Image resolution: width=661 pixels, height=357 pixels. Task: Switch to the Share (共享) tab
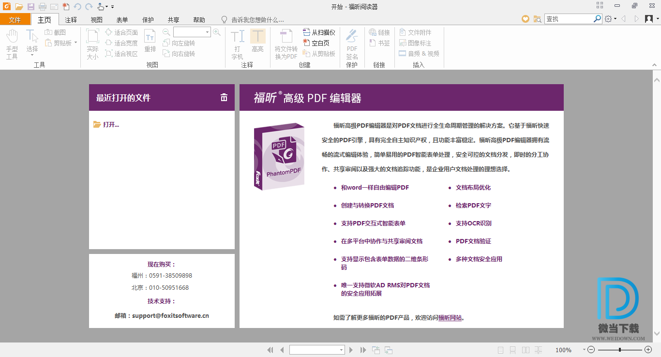(173, 20)
